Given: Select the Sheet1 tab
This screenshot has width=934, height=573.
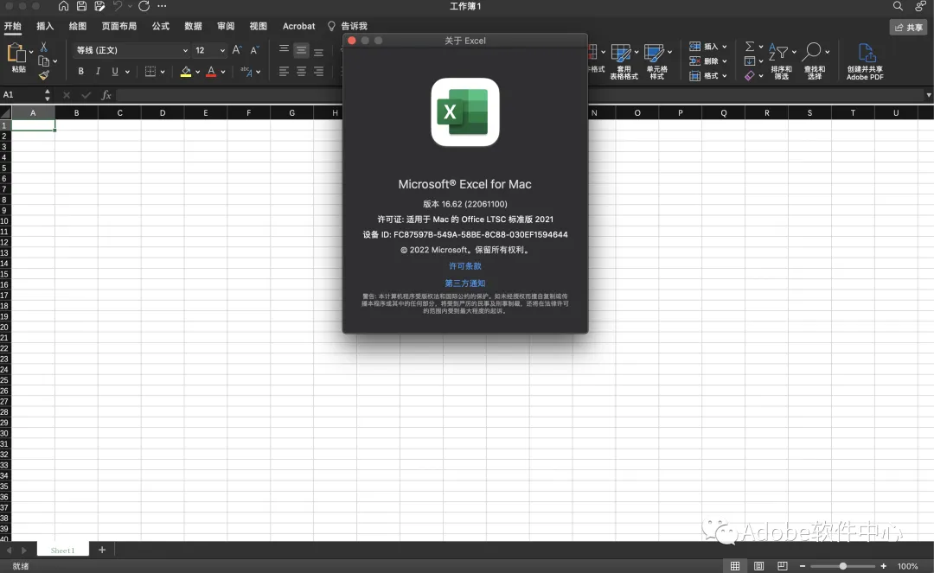Looking at the screenshot, I should click(x=62, y=550).
